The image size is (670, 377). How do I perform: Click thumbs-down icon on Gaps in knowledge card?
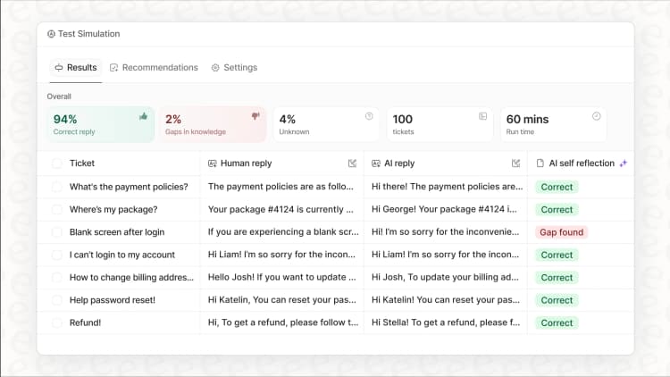(x=255, y=116)
